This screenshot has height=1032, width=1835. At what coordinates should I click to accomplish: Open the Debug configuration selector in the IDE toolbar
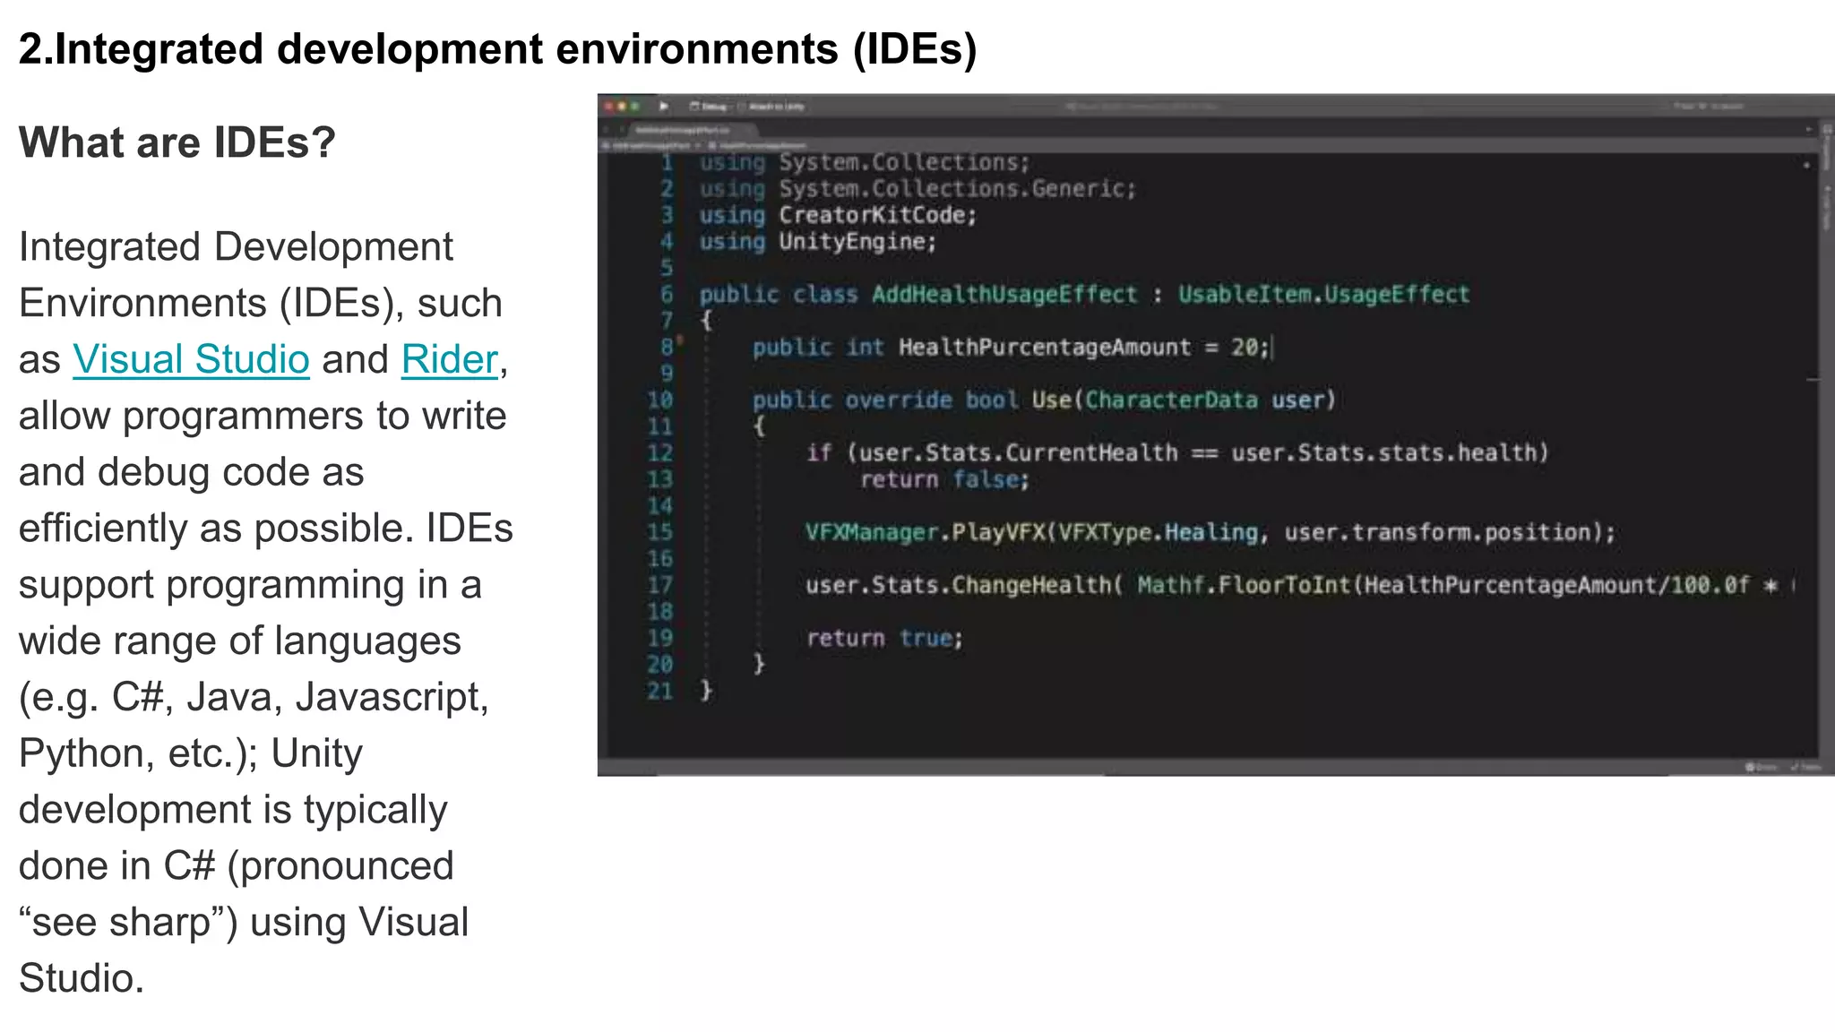(708, 107)
